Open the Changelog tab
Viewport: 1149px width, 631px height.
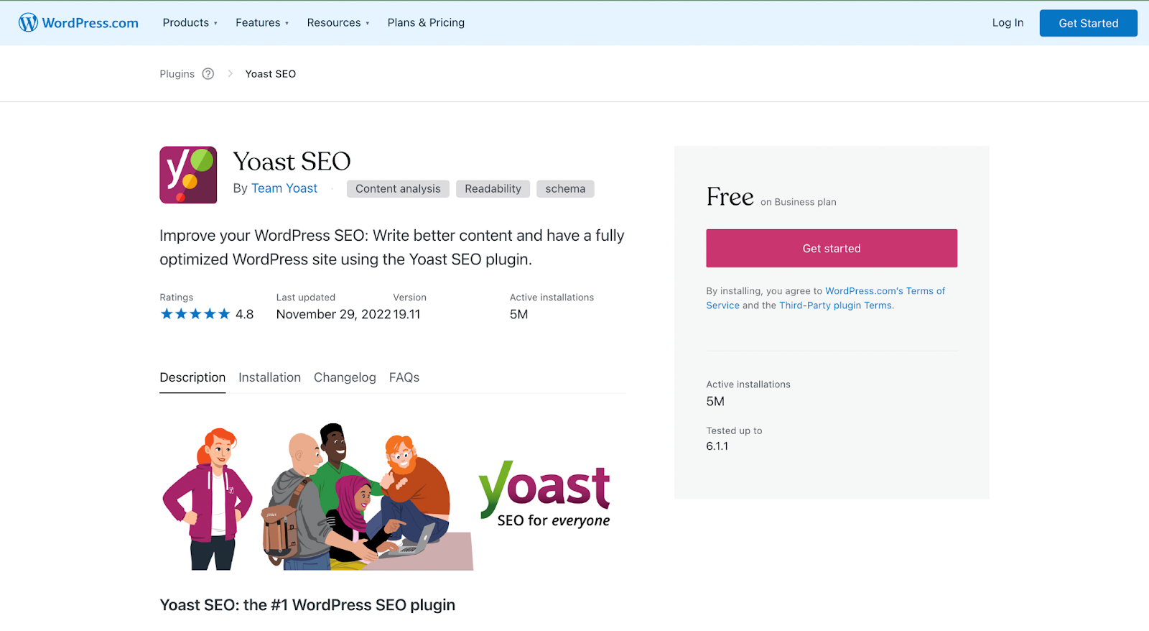coord(345,377)
